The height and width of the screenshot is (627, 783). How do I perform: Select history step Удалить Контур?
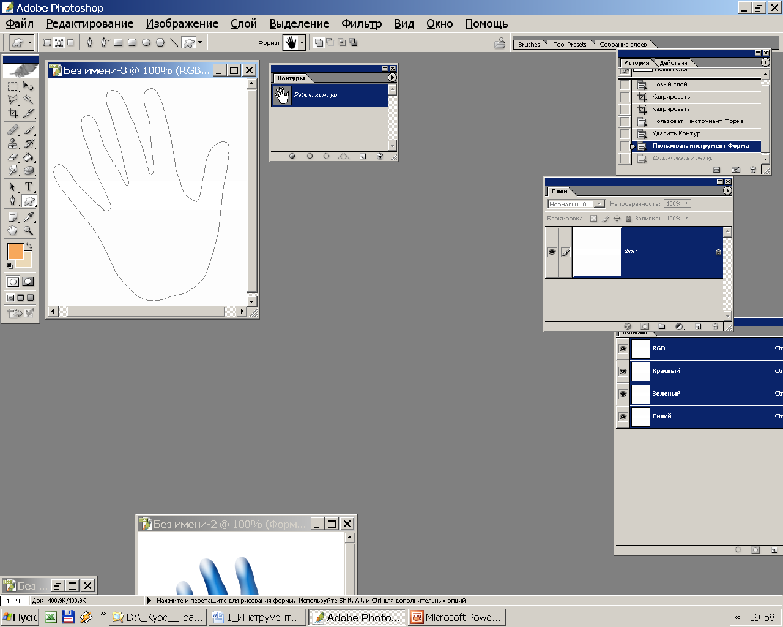pos(697,133)
